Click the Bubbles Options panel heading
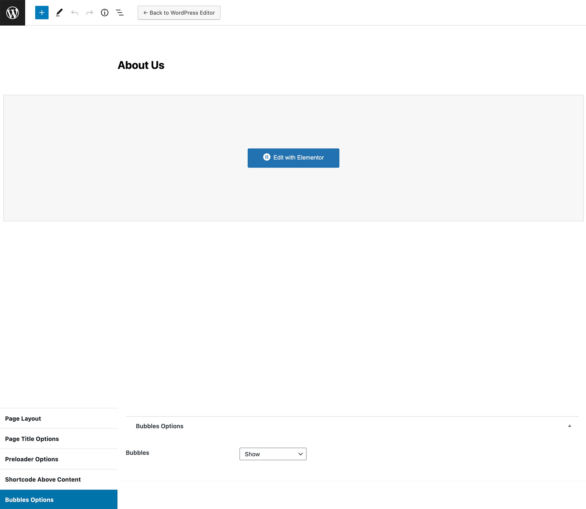Viewport: 586px width, 509px height. (x=159, y=426)
